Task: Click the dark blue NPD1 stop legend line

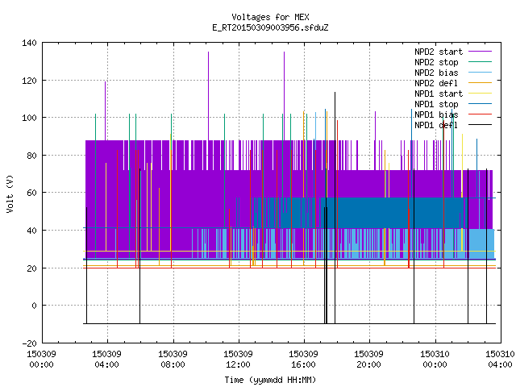Action: tap(480, 104)
